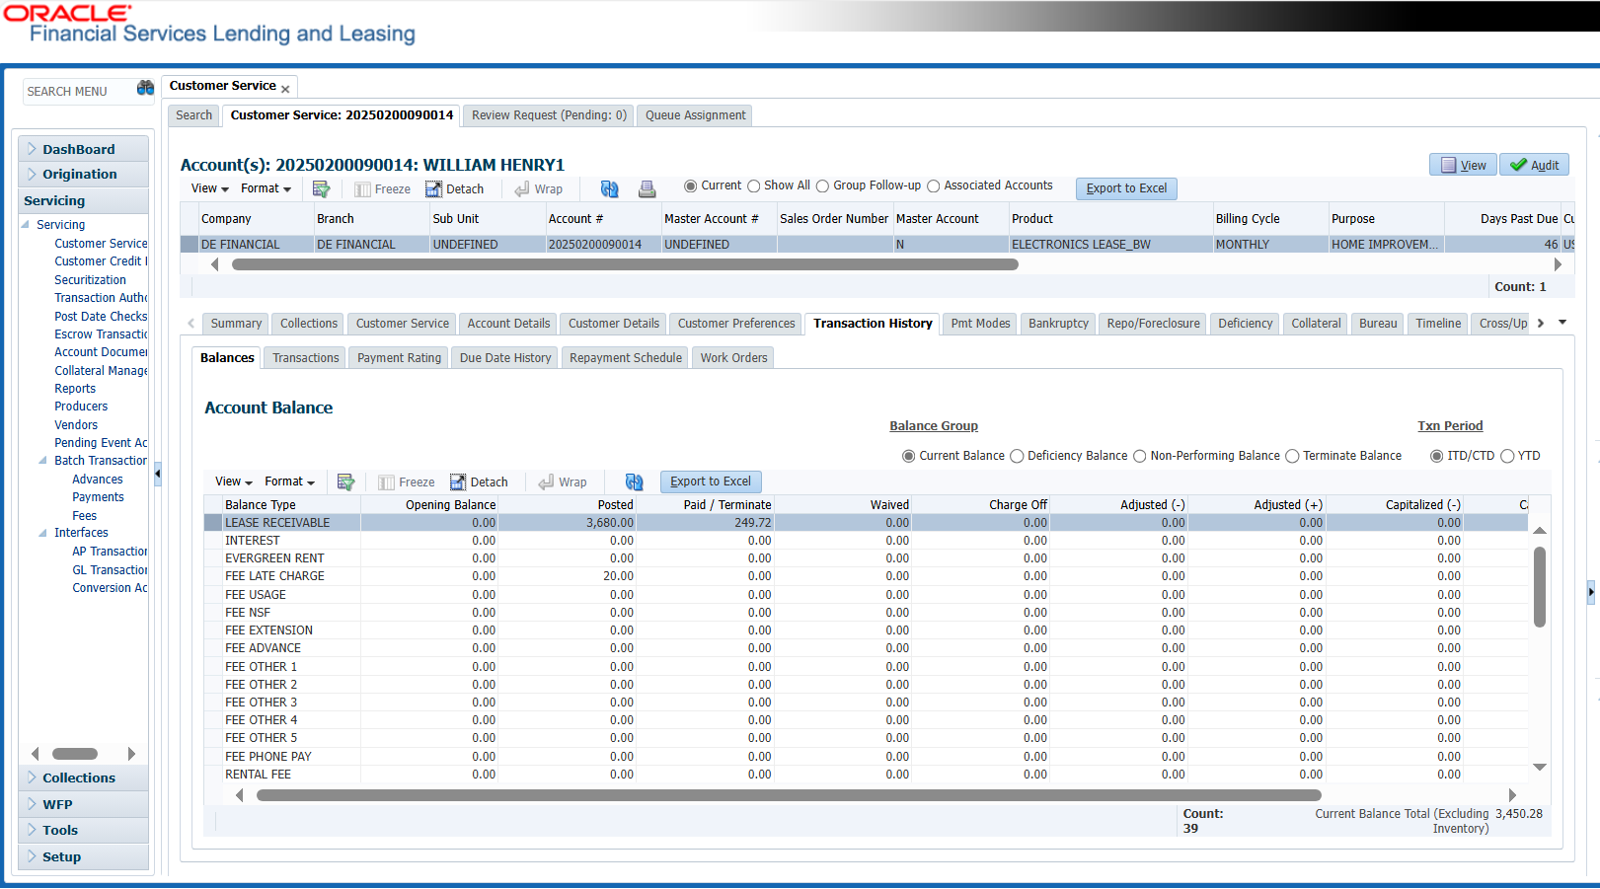Image resolution: width=1600 pixels, height=889 pixels.
Task: Expand the WFP section
Action: coord(83,804)
